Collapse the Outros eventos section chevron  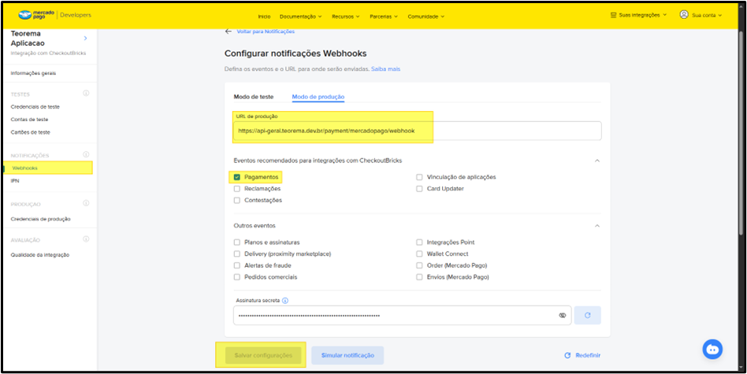[x=597, y=225]
